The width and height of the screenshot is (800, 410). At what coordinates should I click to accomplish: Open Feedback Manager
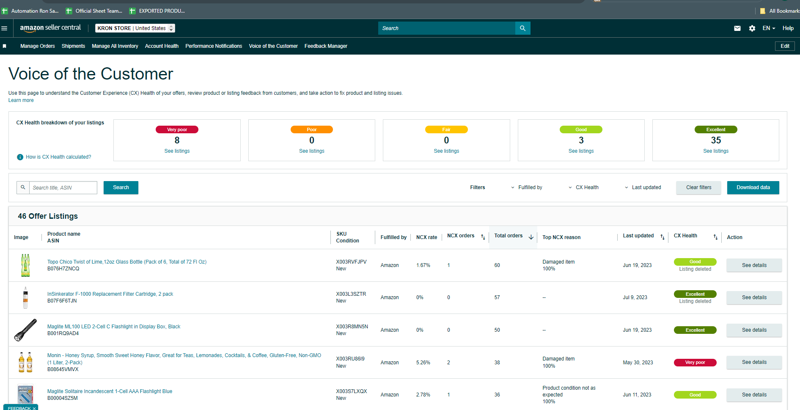[326, 46]
